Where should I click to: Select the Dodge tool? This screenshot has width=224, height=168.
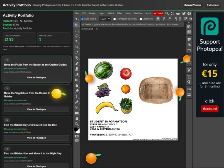(77, 91)
